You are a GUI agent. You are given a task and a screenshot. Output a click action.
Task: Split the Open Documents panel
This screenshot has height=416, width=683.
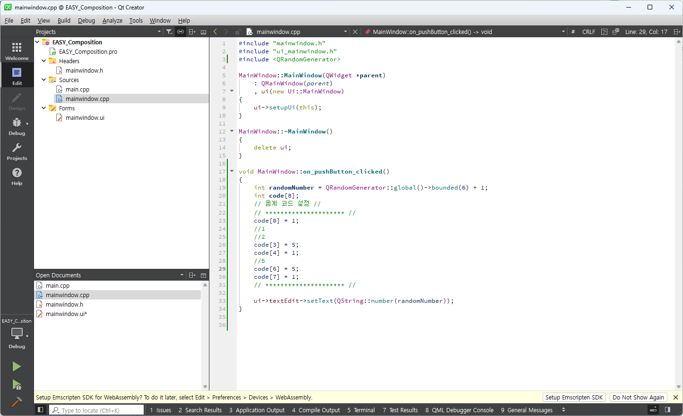click(192, 275)
